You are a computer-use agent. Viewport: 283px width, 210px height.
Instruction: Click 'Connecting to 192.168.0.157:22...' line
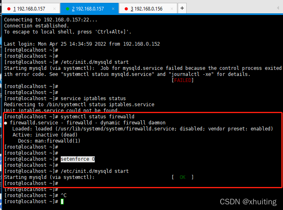click(51, 20)
